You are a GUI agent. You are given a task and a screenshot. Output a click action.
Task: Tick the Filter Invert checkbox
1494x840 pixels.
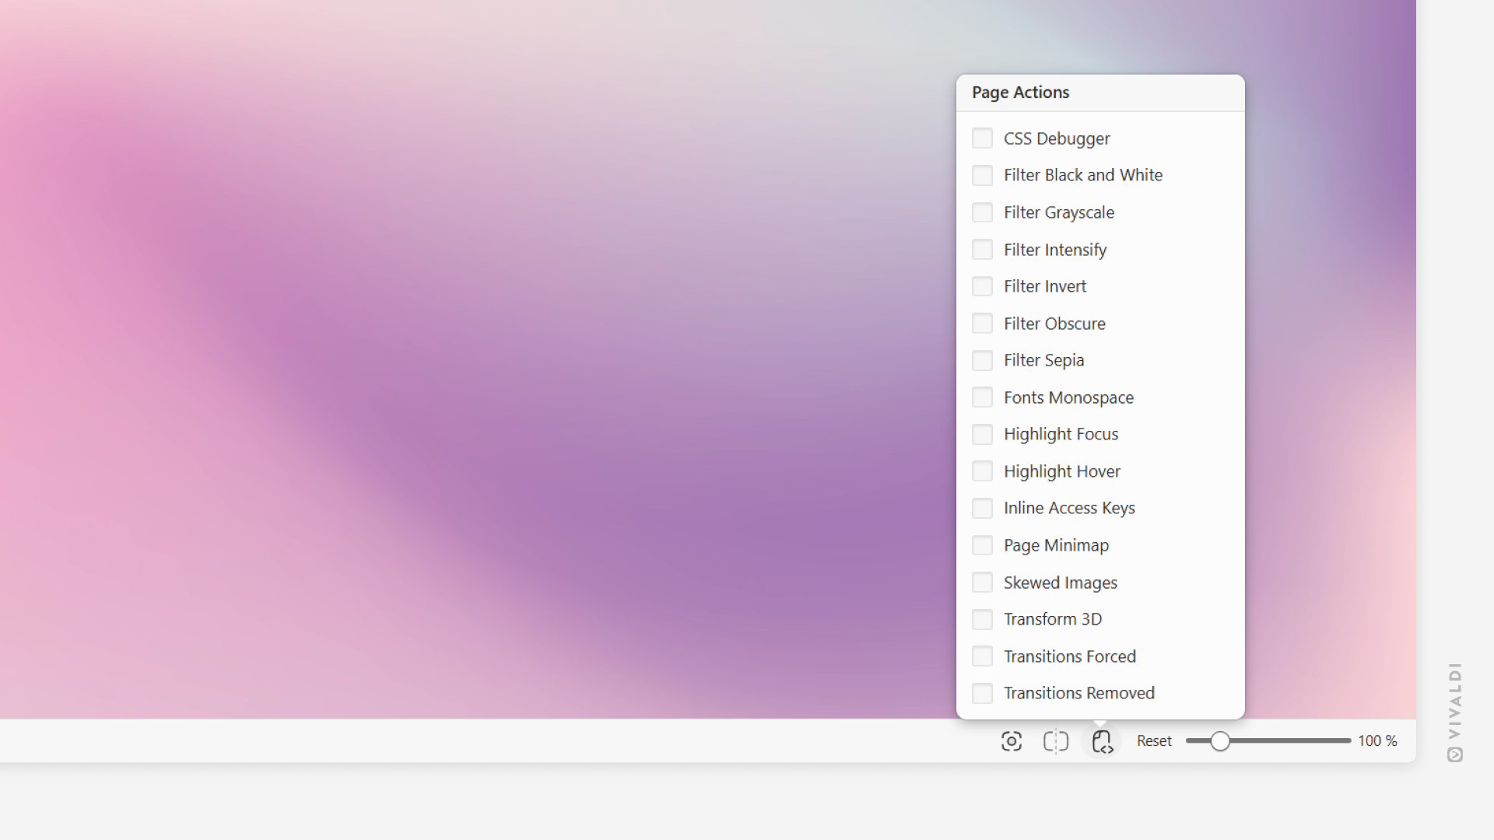(982, 286)
